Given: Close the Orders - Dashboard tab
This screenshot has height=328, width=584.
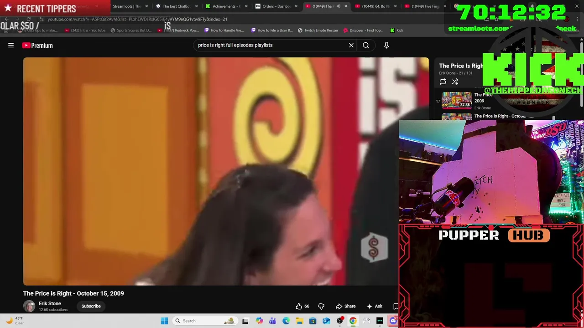Looking at the screenshot, I should click(x=296, y=6).
